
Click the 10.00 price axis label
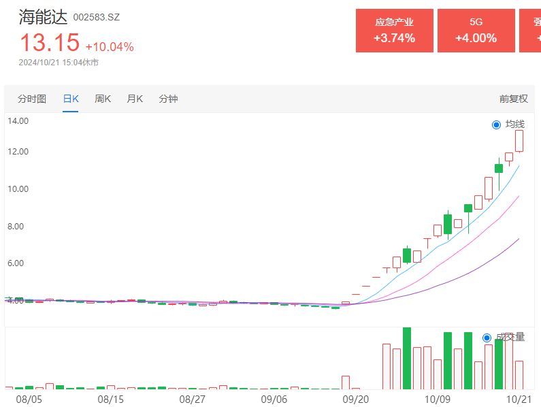[18, 189]
